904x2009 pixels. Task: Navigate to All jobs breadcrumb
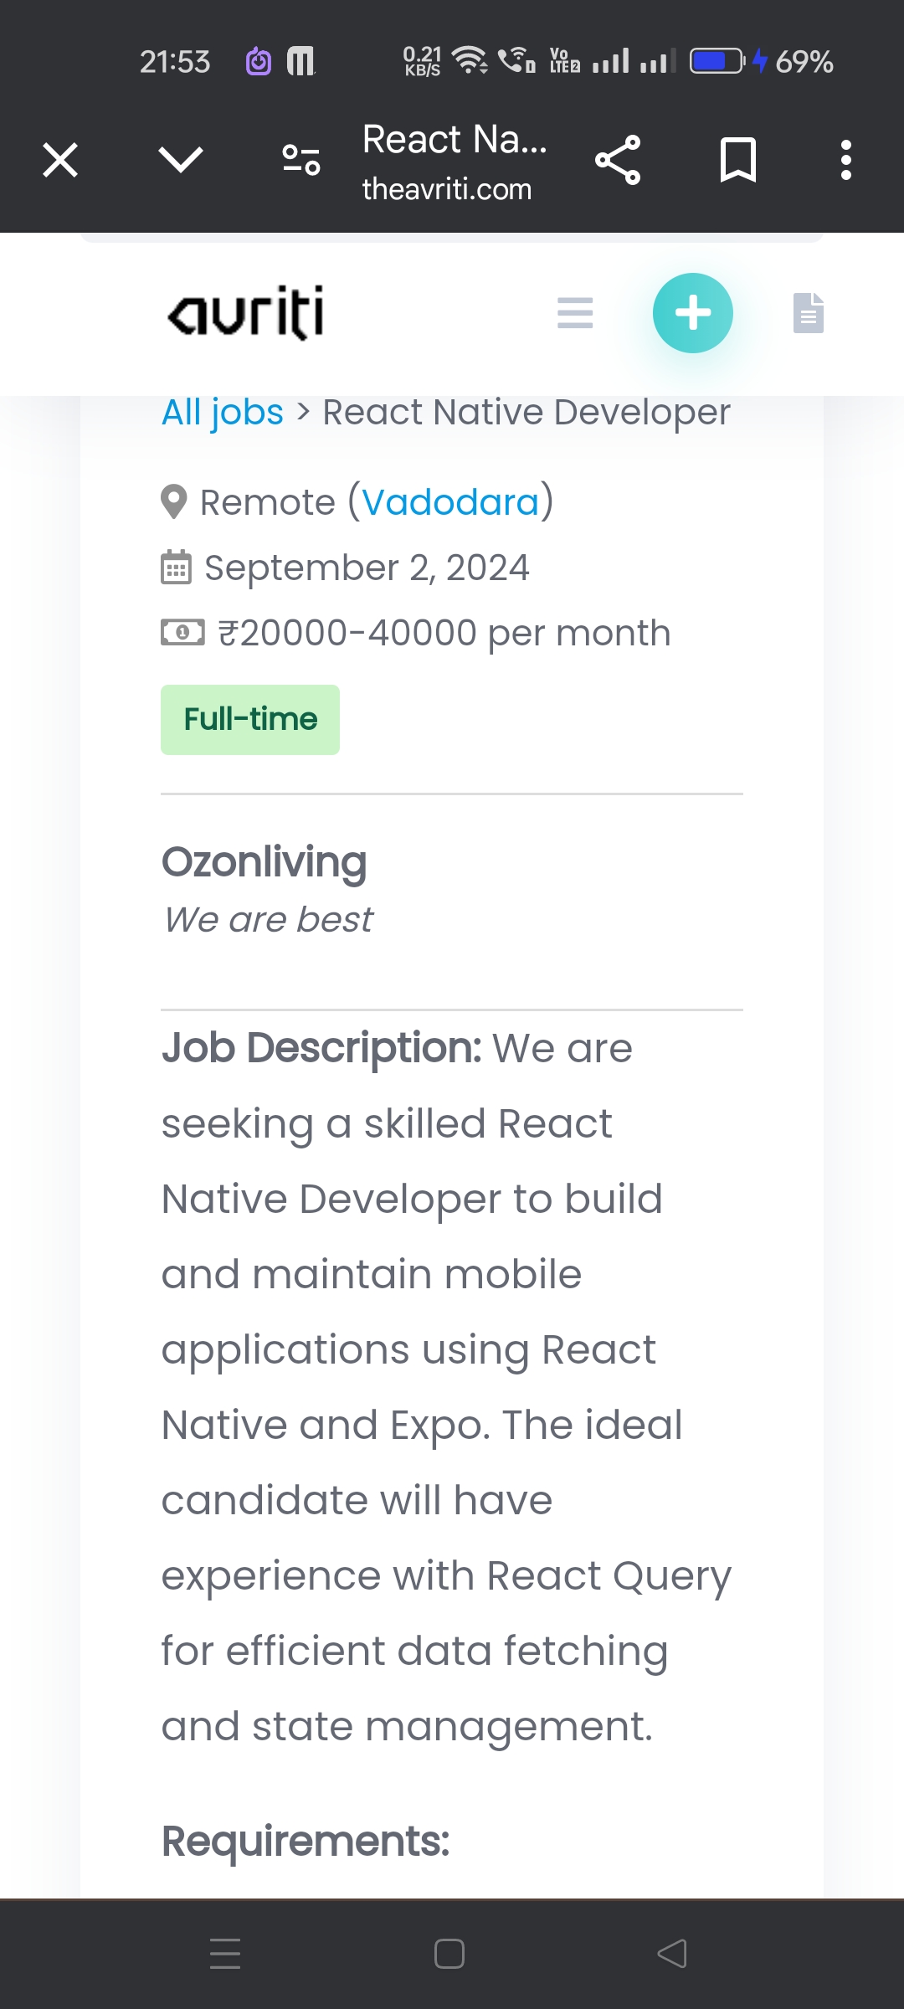click(x=223, y=413)
